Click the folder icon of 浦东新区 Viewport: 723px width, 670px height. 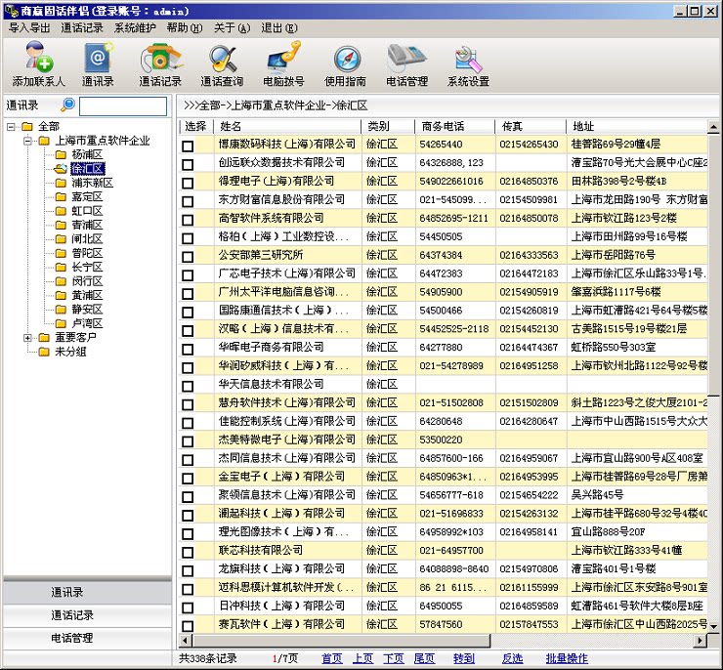pos(61,183)
